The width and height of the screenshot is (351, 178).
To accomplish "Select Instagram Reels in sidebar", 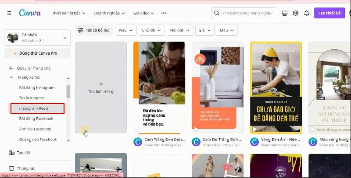I will 37,108.
